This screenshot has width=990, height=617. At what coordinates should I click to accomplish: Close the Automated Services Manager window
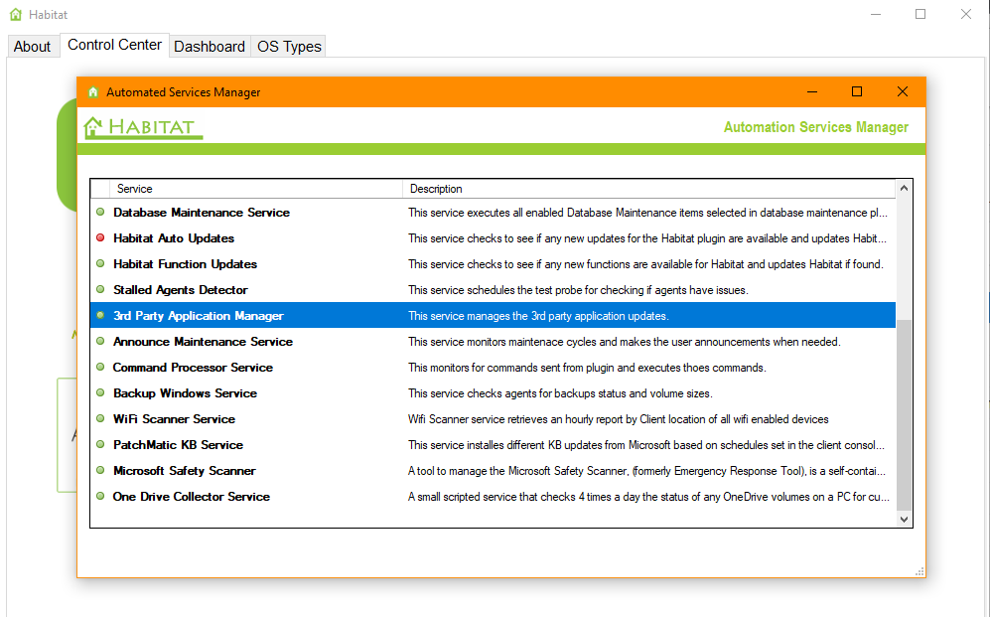pos(903,92)
